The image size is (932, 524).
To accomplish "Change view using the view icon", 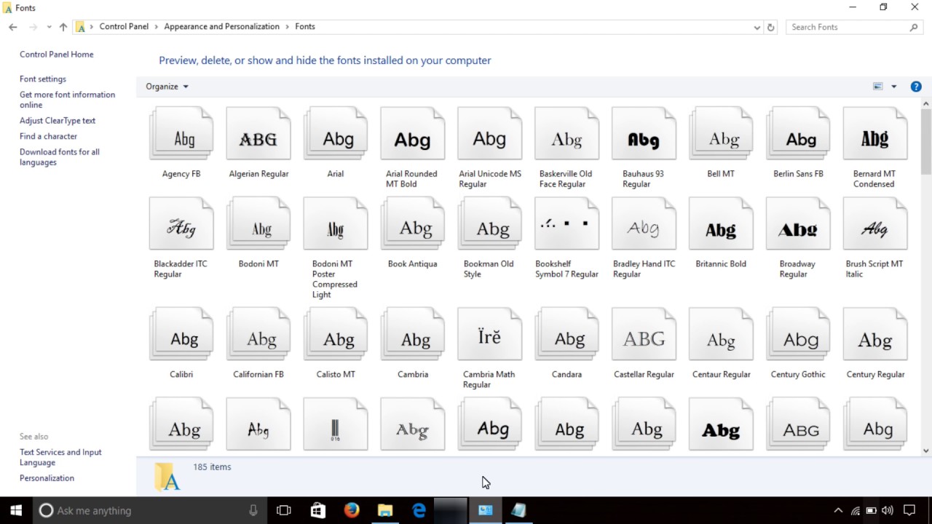I will [x=878, y=87].
